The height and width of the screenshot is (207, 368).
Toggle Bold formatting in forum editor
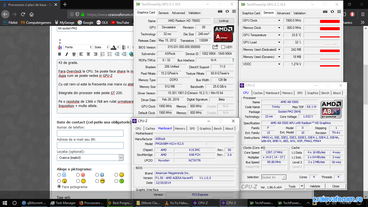[x=60, y=54]
